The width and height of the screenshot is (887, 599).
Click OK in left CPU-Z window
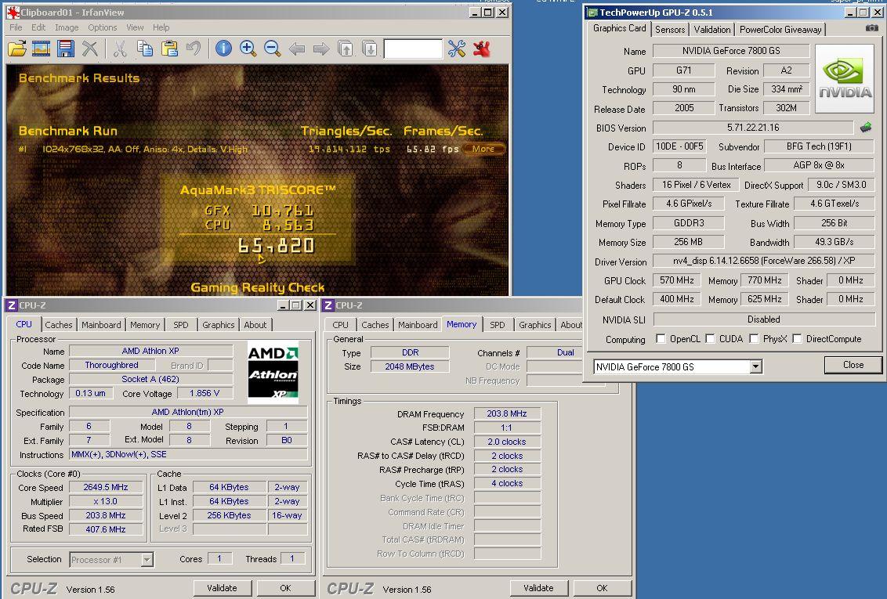point(286,588)
